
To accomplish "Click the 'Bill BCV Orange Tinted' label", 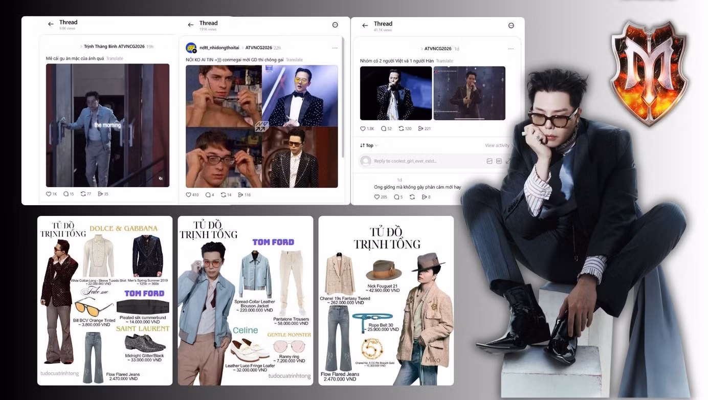I will click(x=94, y=320).
